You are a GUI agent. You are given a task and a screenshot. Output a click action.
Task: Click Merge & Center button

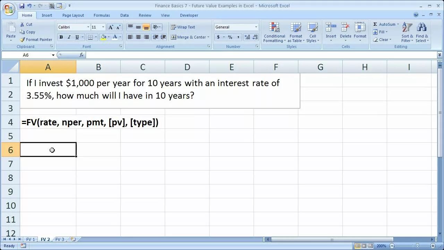coord(188,37)
